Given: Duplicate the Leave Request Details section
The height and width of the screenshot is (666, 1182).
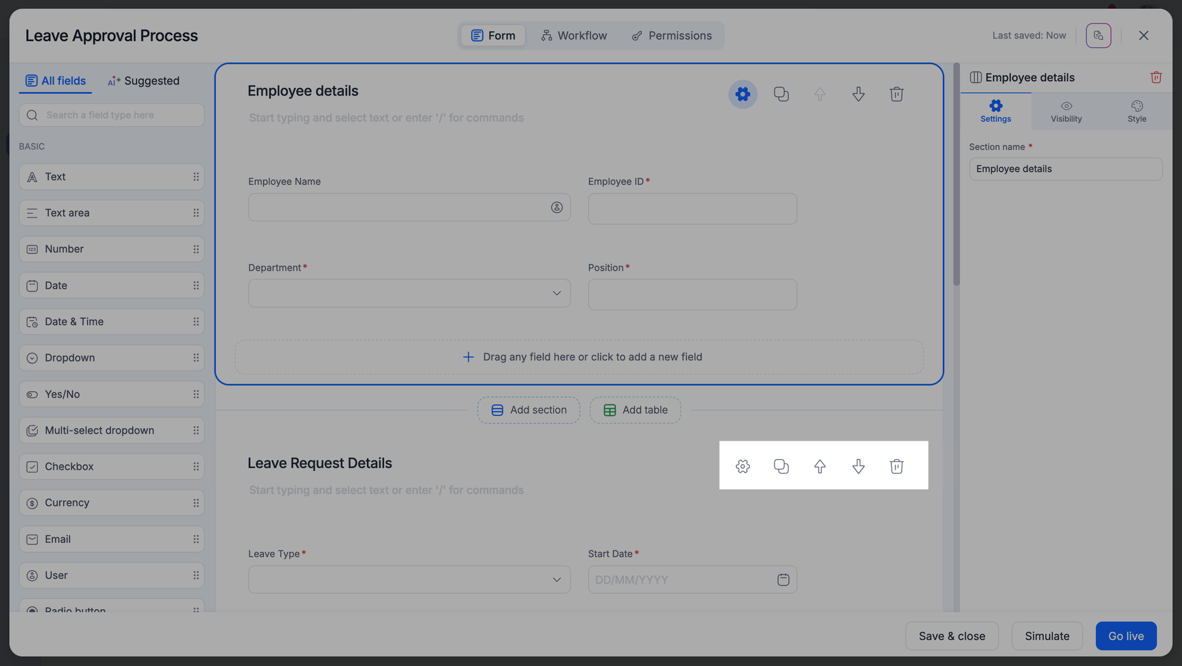Looking at the screenshot, I should [781, 466].
